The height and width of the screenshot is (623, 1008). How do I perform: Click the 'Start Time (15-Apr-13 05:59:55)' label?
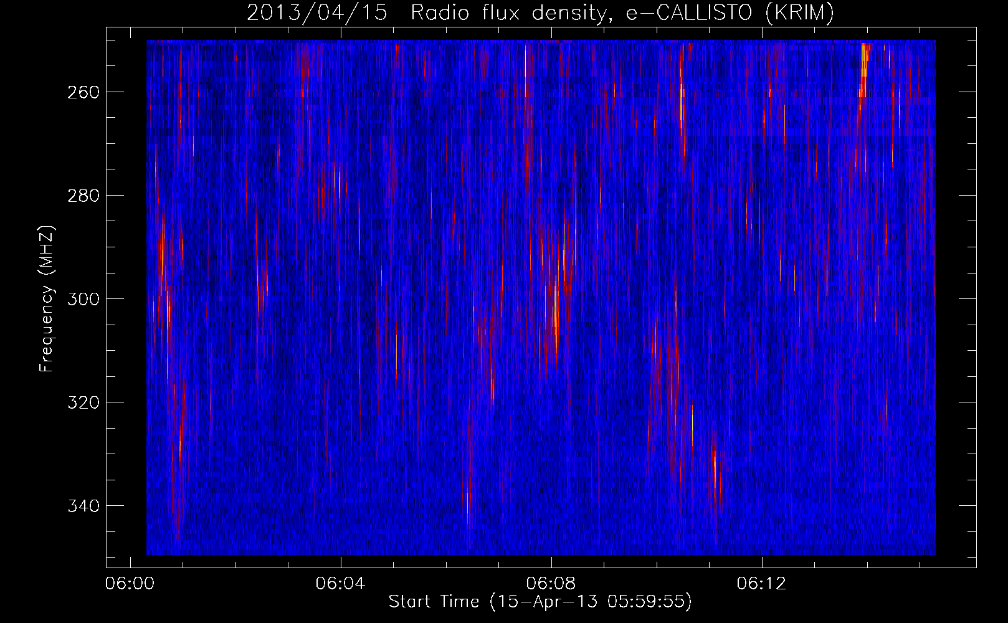540,602
